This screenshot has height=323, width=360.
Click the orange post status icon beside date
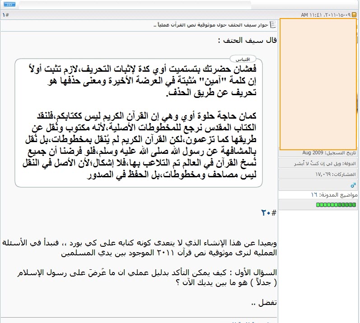[354, 15]
